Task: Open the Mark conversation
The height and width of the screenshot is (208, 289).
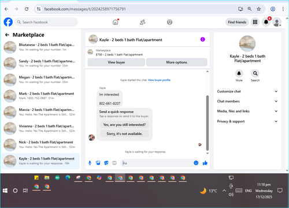Action: pyautogui.click(x=40, y=96)
